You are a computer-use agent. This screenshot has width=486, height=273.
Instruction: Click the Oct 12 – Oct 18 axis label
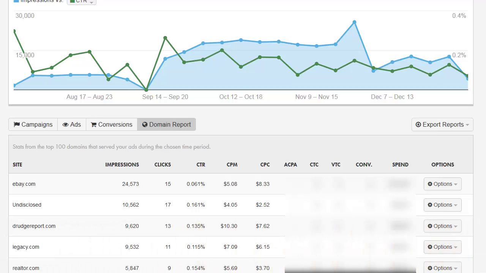[241, 97]
